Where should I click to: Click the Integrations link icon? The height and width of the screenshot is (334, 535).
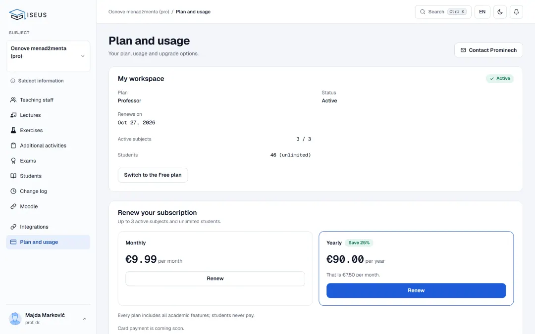tap(13, 227)
